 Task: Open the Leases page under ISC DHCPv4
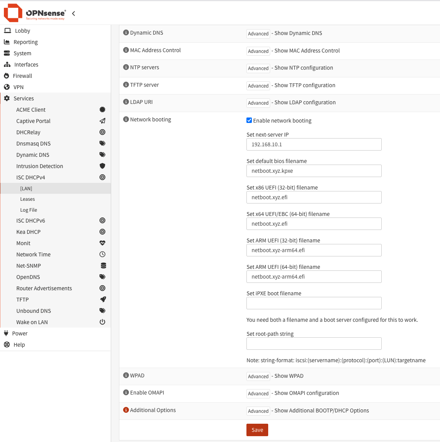coord(27,199)
